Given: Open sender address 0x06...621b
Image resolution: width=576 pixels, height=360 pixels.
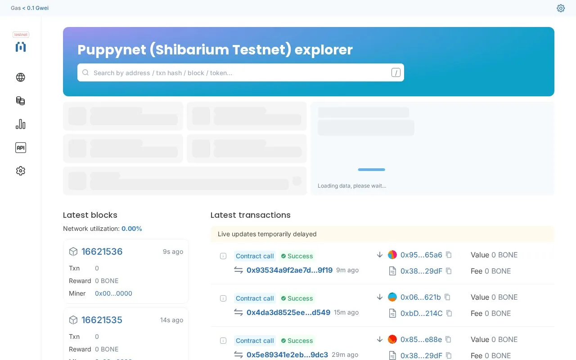Looking at the screenshot, I should (421, 297).
